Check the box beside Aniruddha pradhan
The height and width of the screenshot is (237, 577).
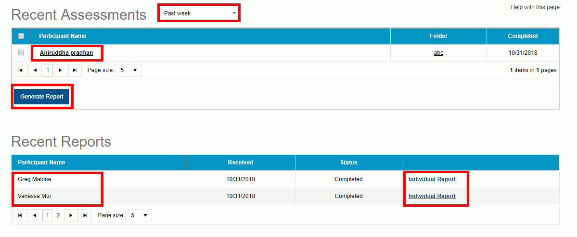pyautogui.click(x=21, y=52)
